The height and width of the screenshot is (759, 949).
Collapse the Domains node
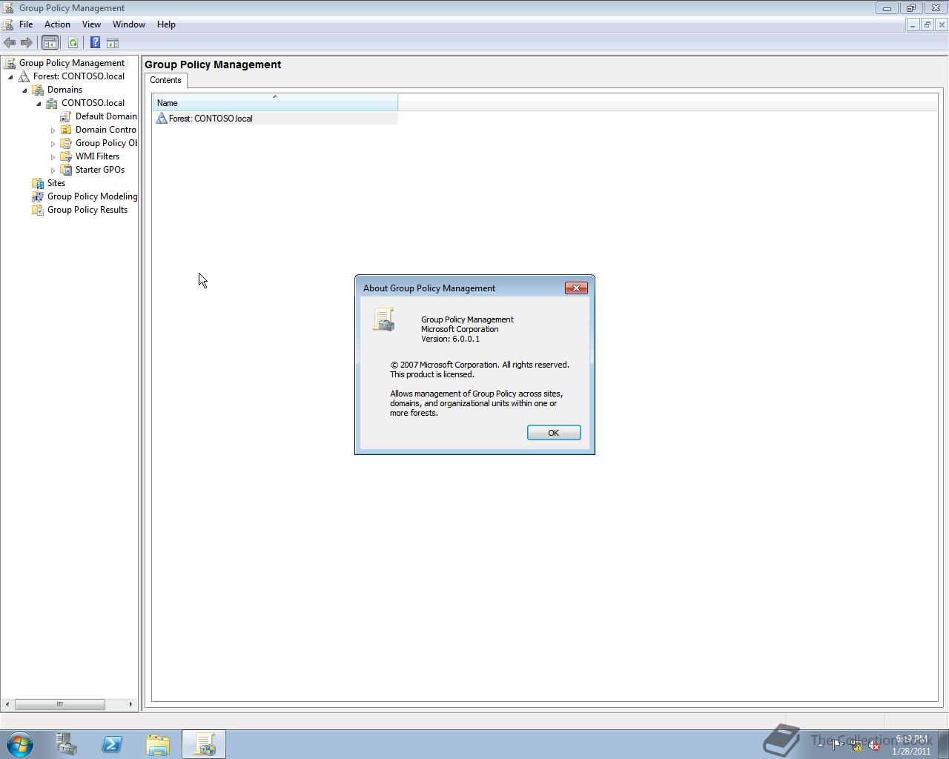(x=24, y=90)
